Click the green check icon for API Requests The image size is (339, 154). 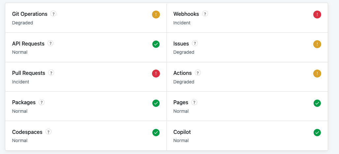(x=156, y=44)
